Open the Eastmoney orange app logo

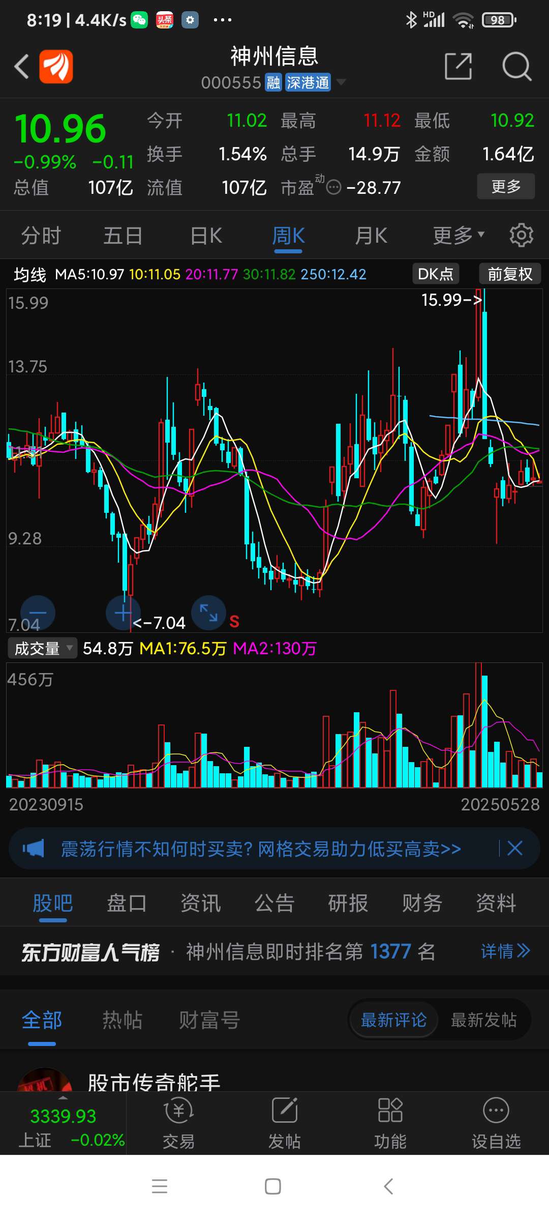(x=56, y=67)
